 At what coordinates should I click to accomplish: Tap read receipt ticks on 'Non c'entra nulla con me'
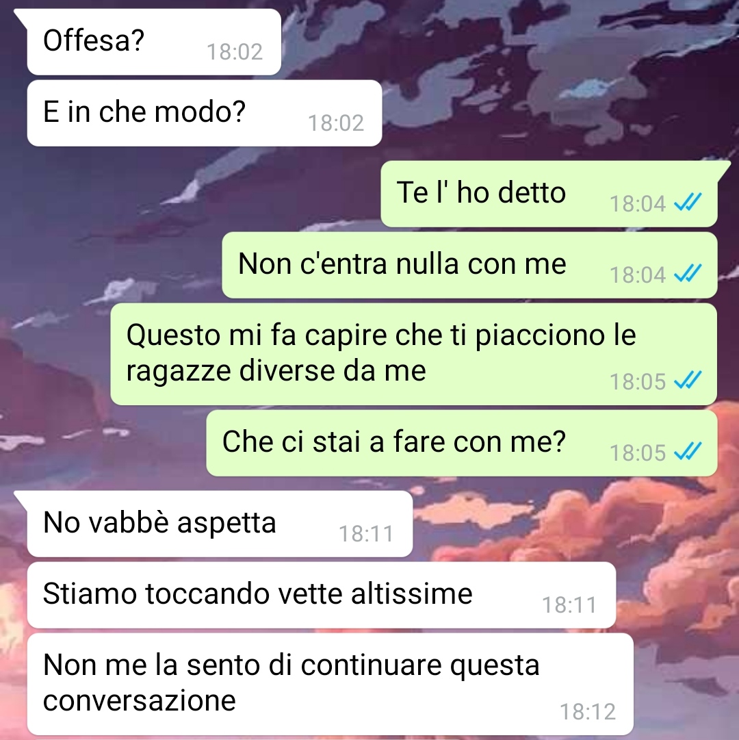click(688, 274)
